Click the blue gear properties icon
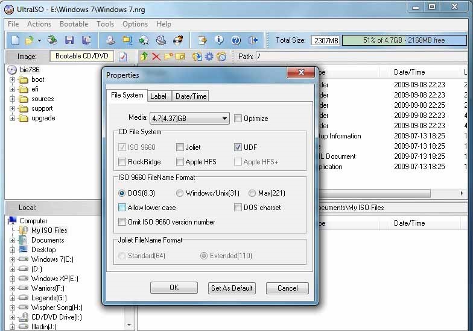The image size is (473, 331). click(209, 57)
